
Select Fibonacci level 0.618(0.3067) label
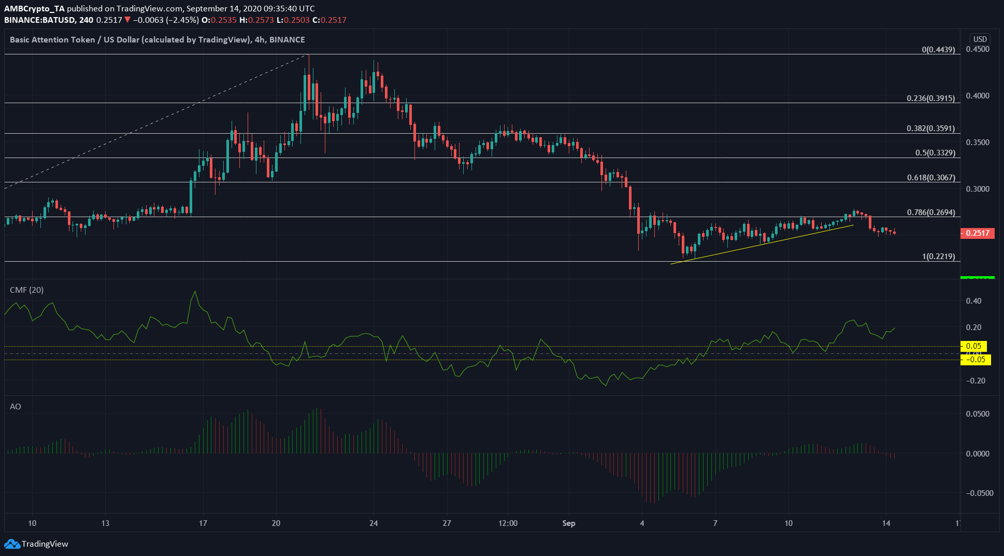click(x=931, y=178)
